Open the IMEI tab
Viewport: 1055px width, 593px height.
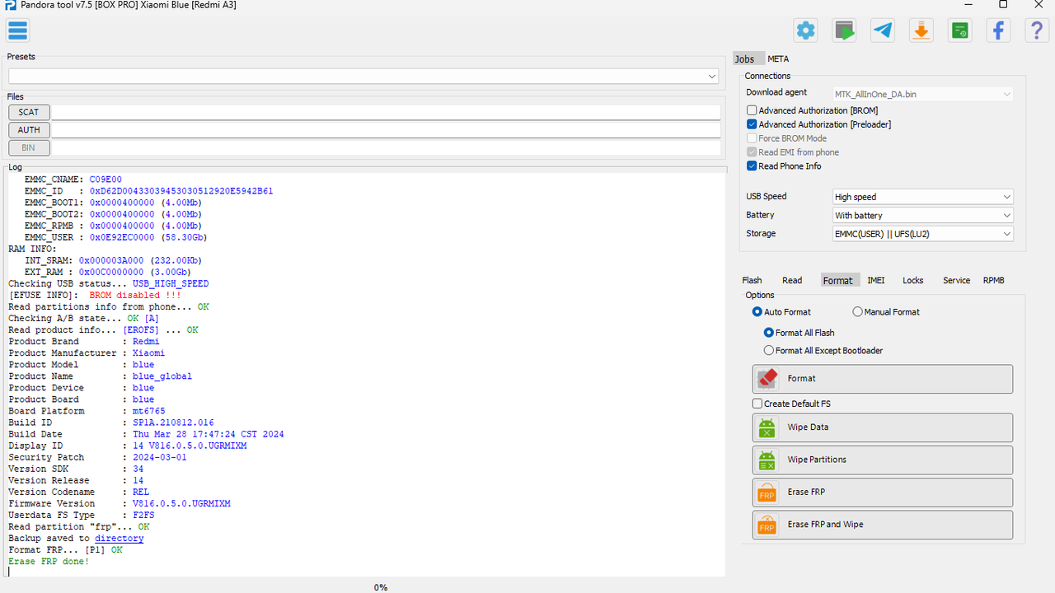point(876,281)
